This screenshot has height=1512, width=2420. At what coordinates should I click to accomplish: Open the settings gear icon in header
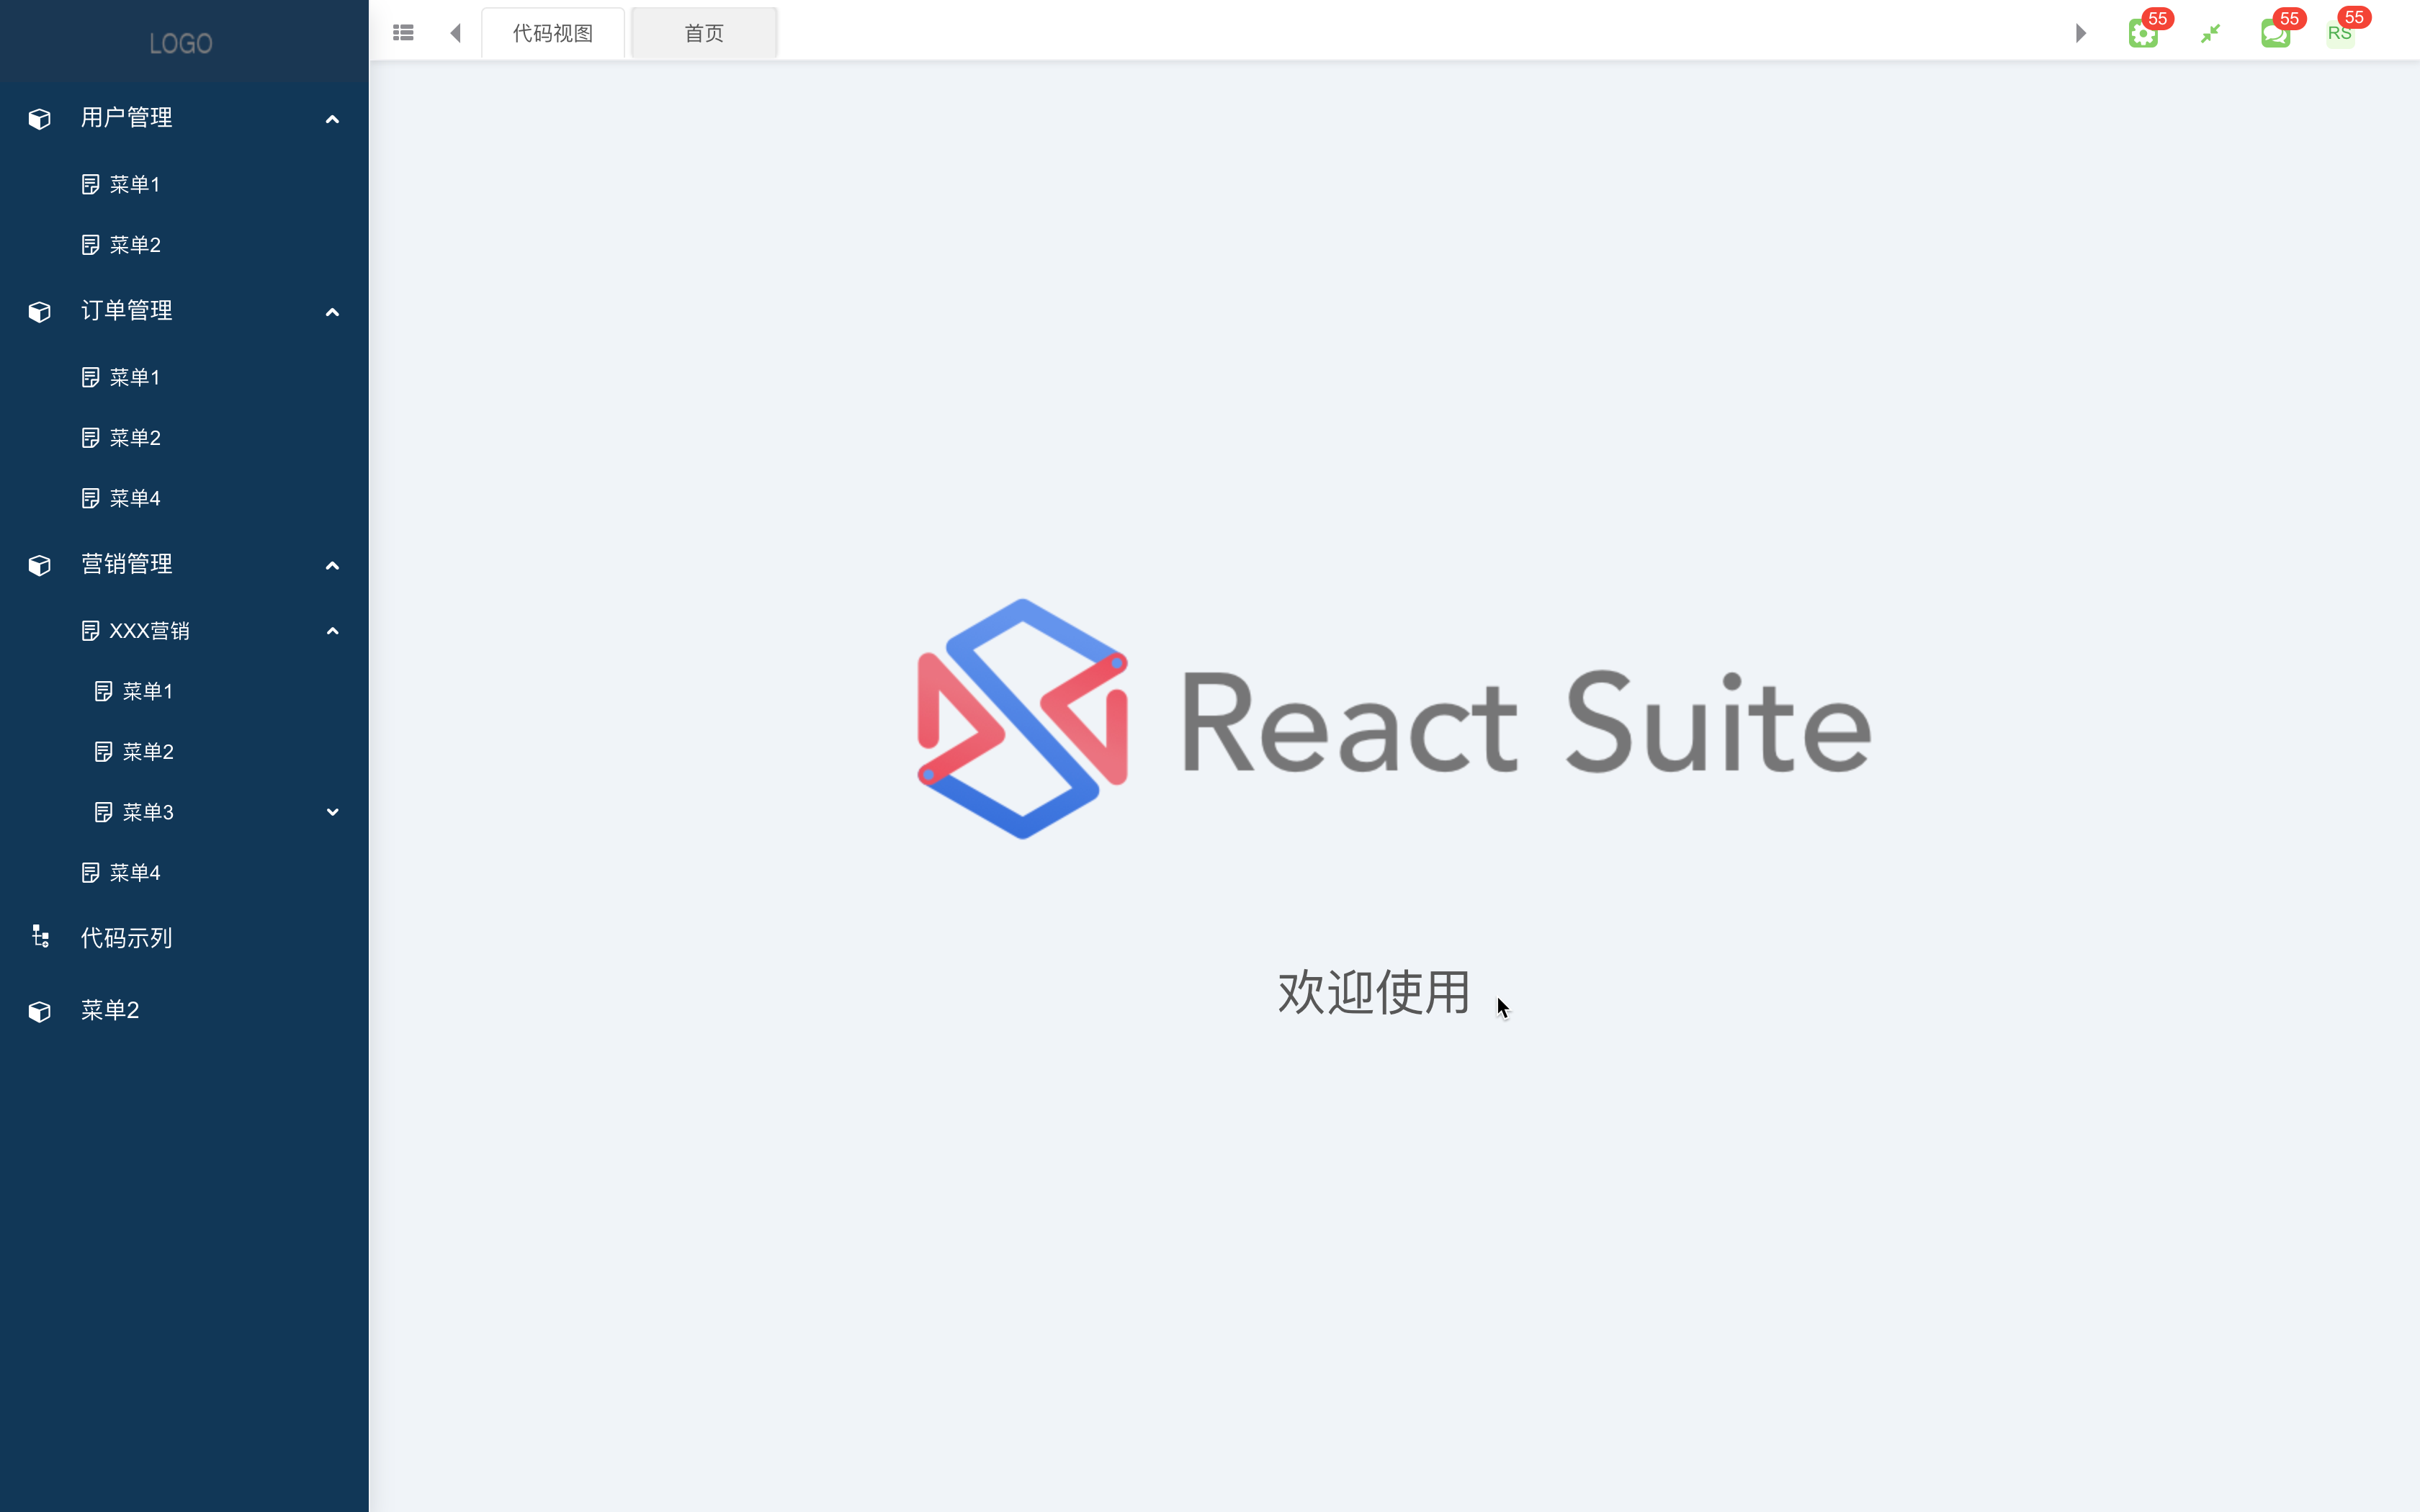point(2142,34)
